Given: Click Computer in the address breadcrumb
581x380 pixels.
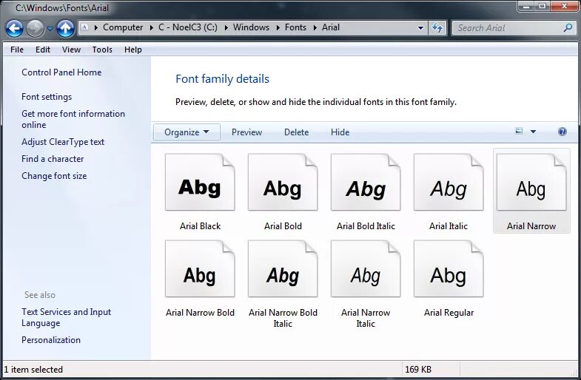Looking at the screenshot, I should [123, 27].
